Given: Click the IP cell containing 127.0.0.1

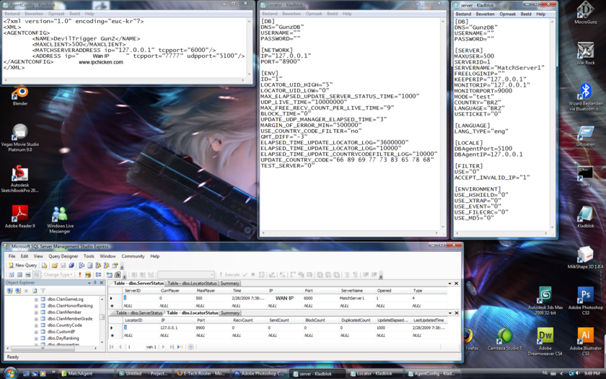Looking at the screenshot, I should tap(169, 327).
